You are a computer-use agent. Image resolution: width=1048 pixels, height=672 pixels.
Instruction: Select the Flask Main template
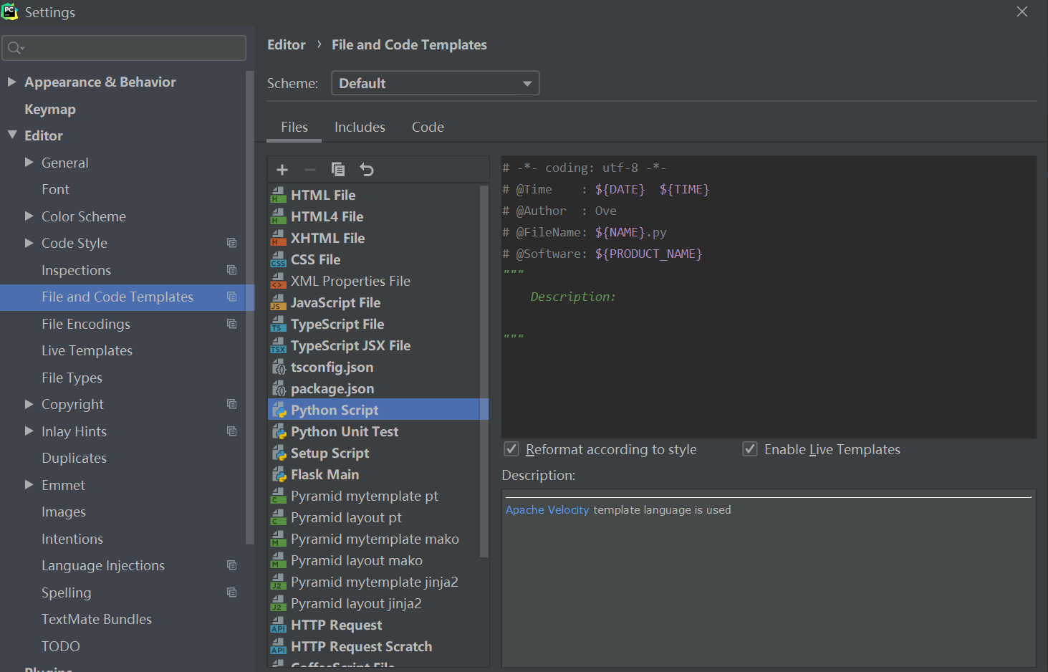pyautogui.click(x=325, y=474)
